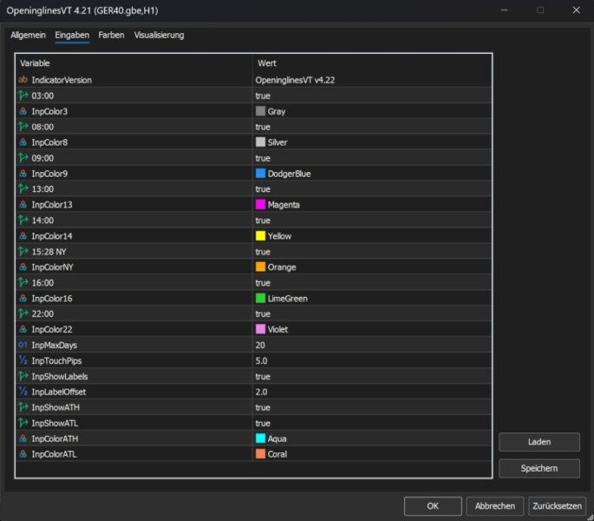Viewport: 594px width, 521px height.
Task: Click the Violet color swatch
Action: [x=260, y=329]
